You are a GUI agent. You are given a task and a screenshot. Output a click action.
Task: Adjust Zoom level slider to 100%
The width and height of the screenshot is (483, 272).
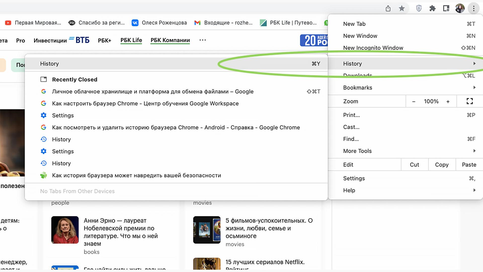coord(431,101)
